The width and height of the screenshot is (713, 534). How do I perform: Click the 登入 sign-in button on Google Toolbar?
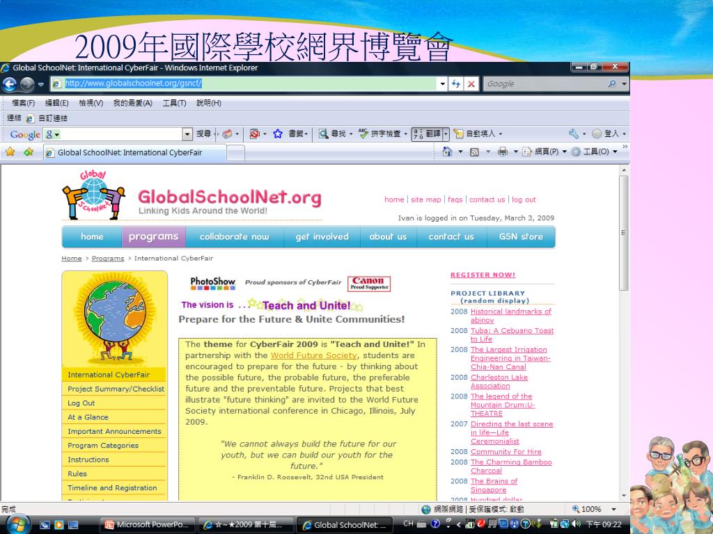click(x=606, y=133)
